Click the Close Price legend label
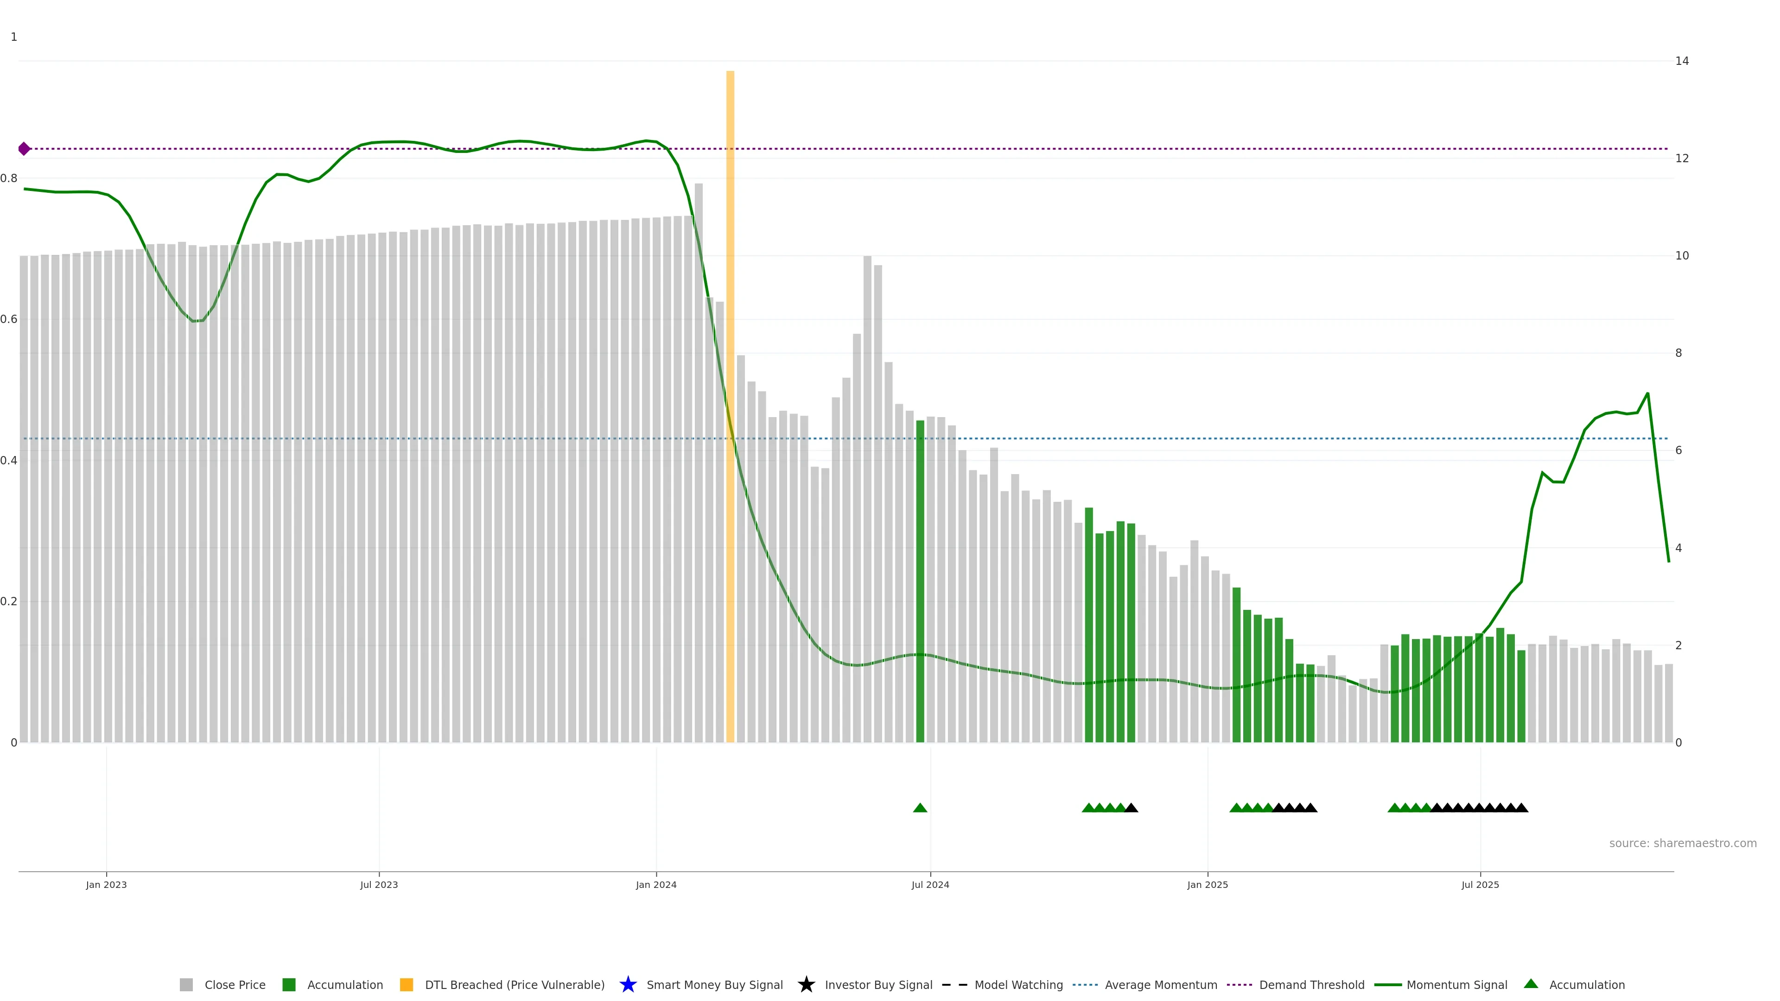The image size is (1780, 1001). coord(235,984)
